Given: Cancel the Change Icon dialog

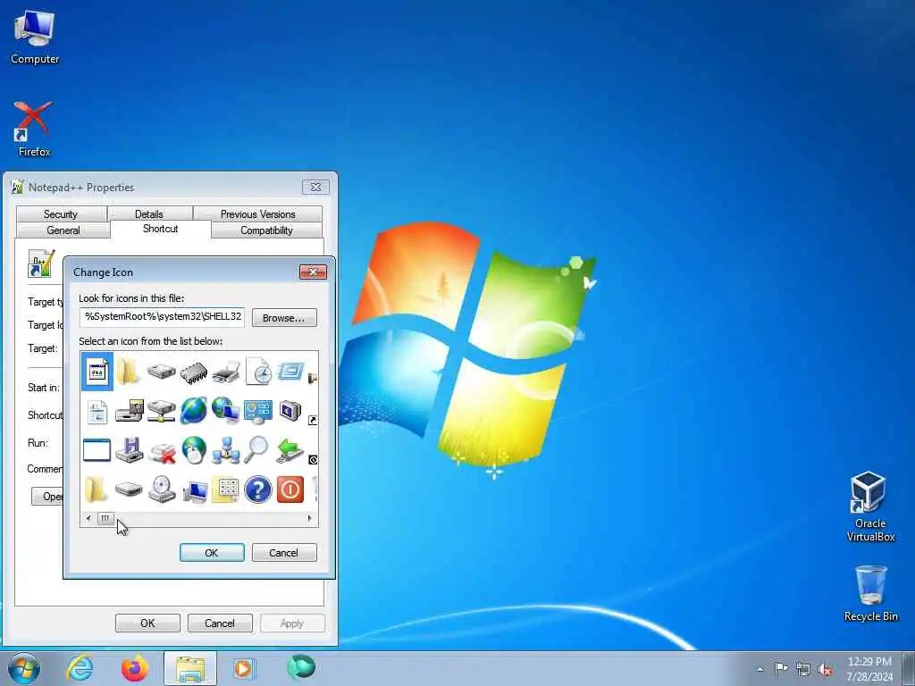Looking at the screenshot, I should [284, 553].
